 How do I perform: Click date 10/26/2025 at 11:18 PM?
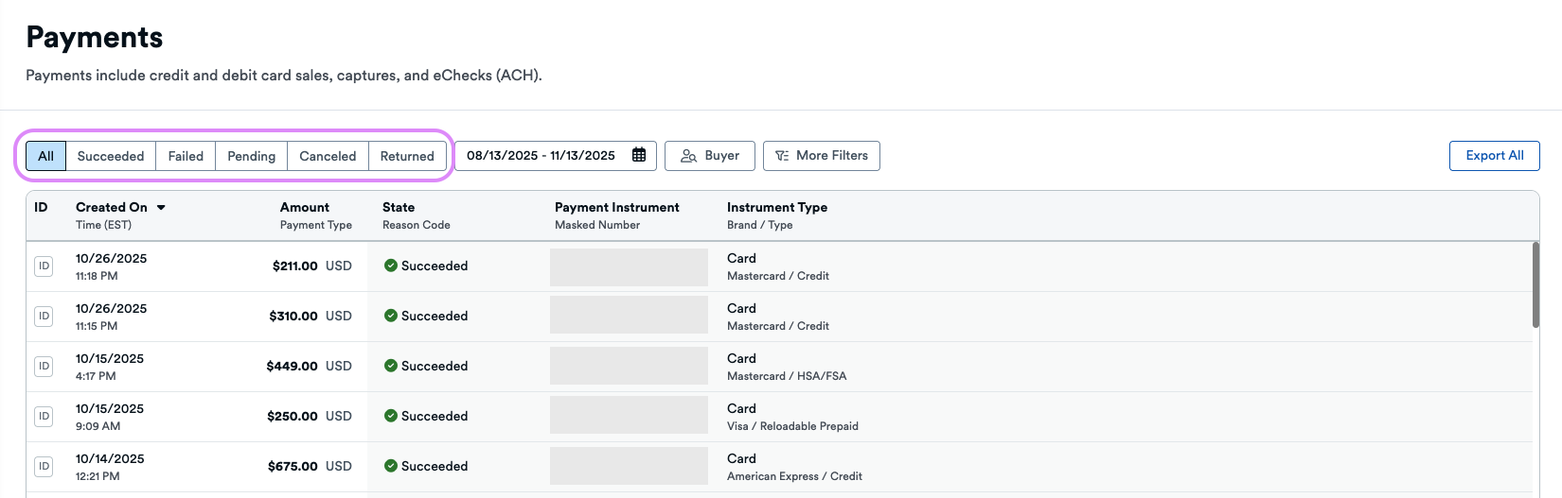111,266
